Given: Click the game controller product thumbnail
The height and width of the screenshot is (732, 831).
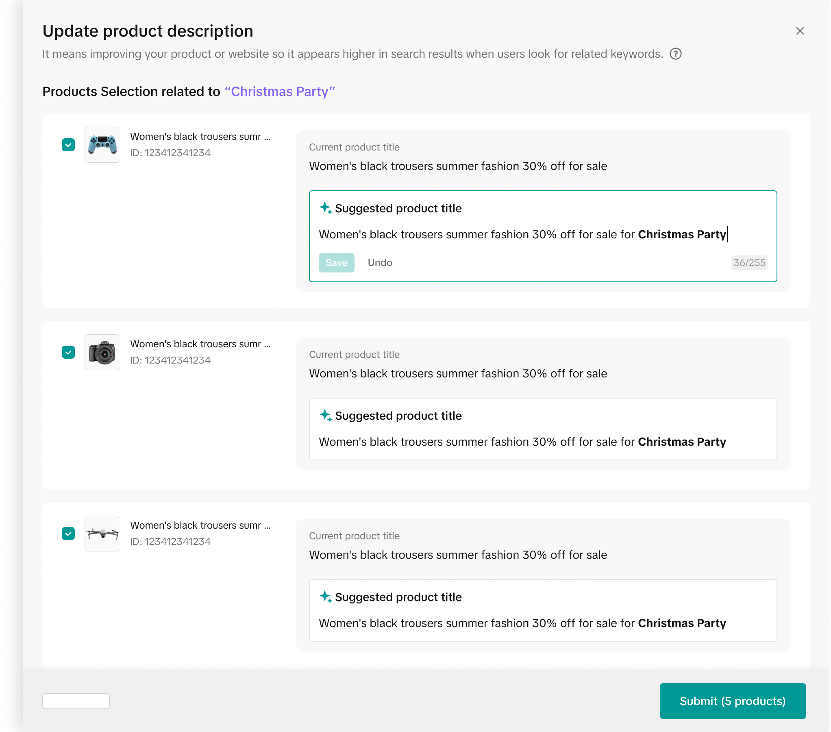Looking at the screenshot, I should (x=102, y=145).
